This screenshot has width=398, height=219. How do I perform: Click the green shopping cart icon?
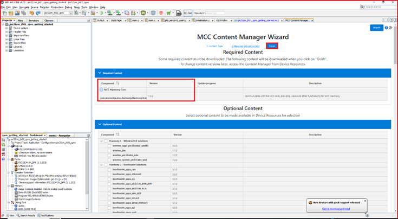coord(168,12)
